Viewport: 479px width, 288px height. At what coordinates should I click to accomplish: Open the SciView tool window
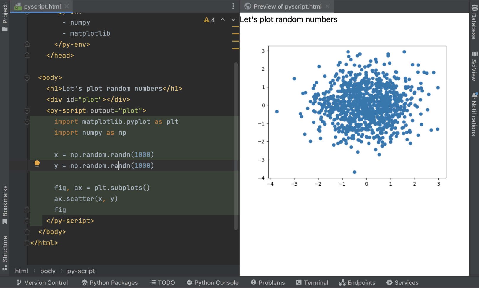tap(474, 66)
